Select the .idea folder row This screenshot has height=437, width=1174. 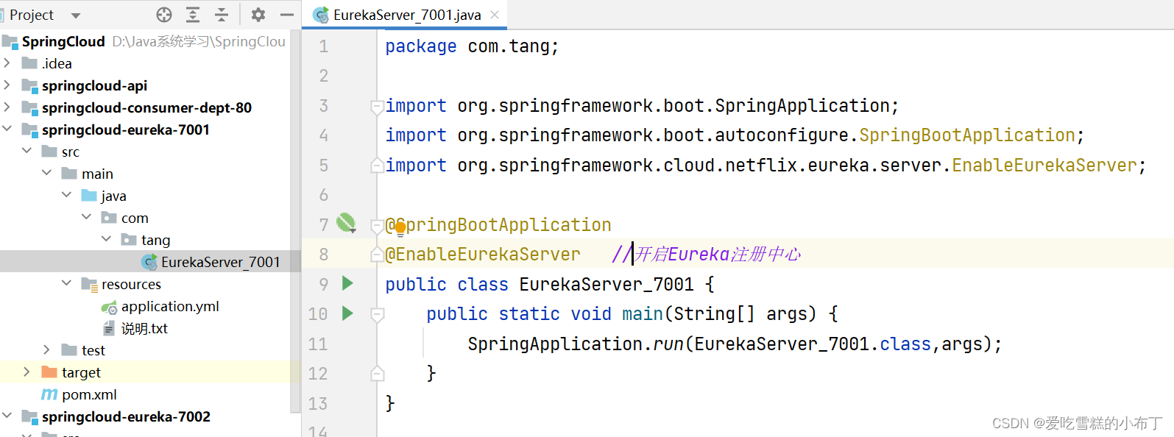coord(145,63)
